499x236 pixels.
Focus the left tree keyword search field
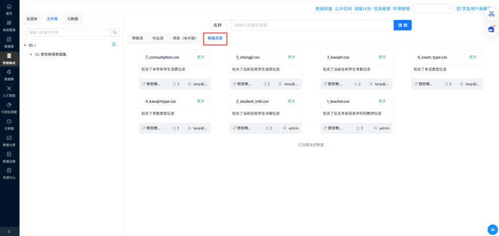(68, 32)
